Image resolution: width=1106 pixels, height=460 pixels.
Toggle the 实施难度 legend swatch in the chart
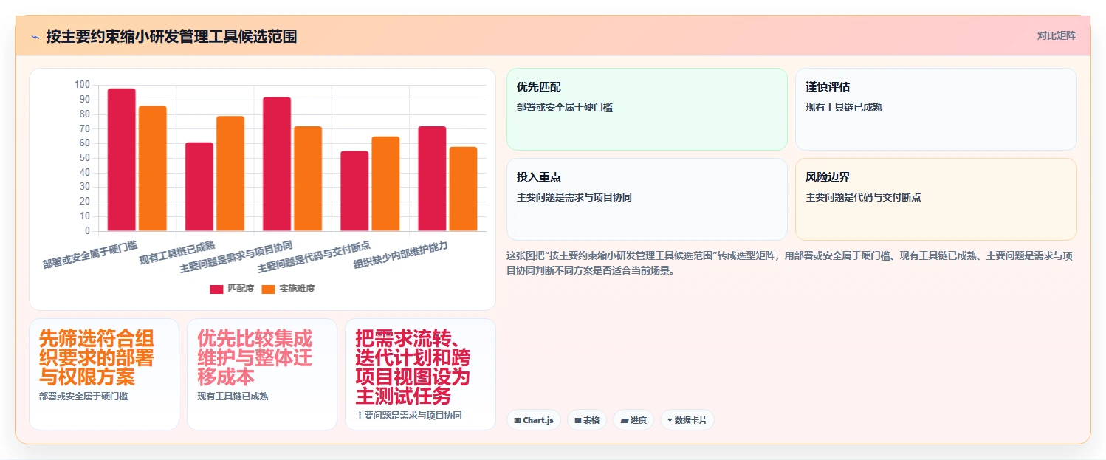coord(269,289)
